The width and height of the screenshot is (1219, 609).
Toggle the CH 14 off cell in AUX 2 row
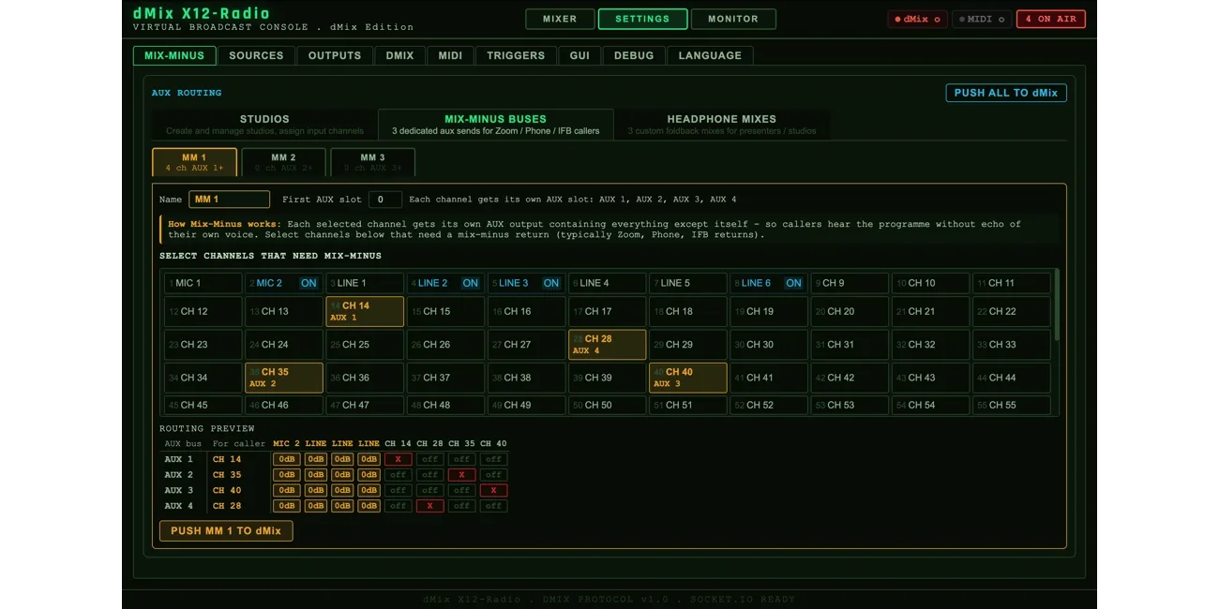tap(398, 475)
